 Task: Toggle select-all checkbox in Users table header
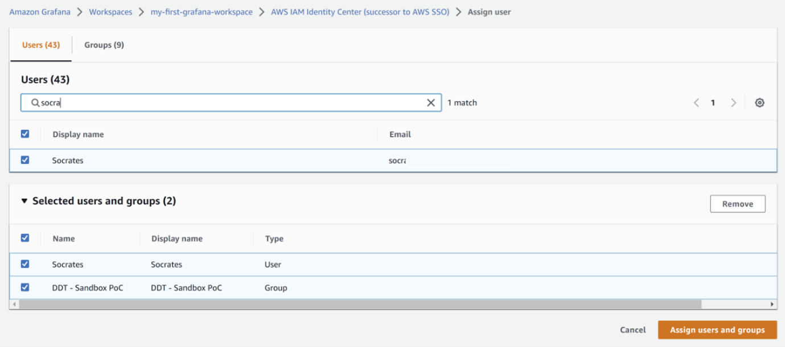tap(25, 134)
